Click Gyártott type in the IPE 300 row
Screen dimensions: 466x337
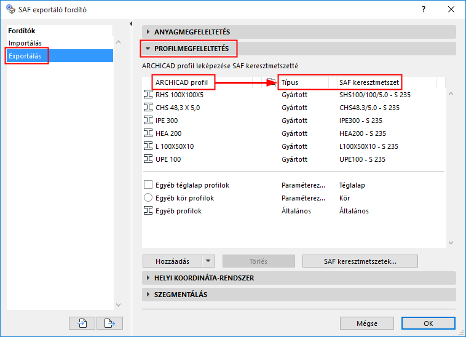[x=294, y=121]
